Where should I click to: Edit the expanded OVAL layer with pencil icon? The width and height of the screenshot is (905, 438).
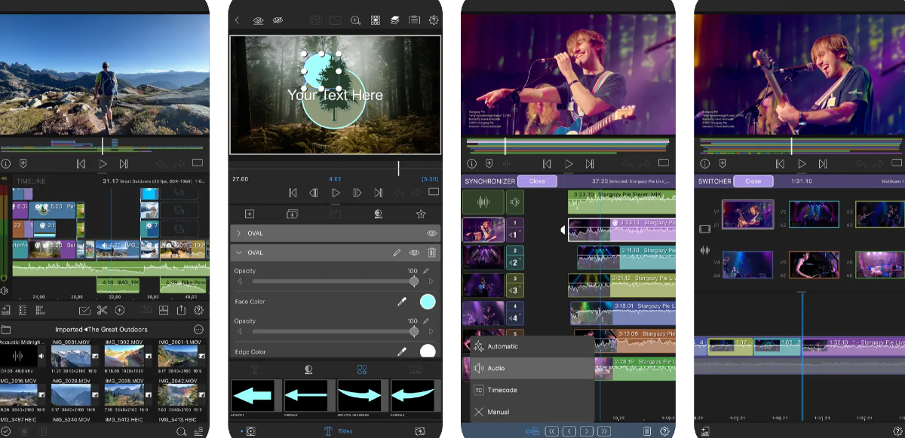(397, 253)
